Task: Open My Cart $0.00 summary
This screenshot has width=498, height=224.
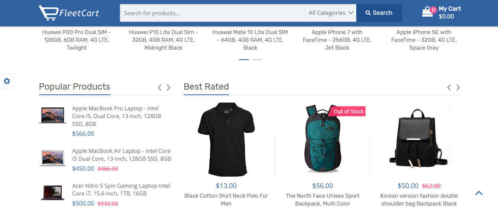Action: point(449,13)
